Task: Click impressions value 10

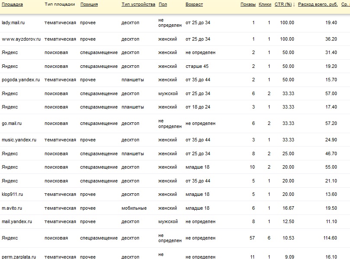Action: click(x=252, y=167)
